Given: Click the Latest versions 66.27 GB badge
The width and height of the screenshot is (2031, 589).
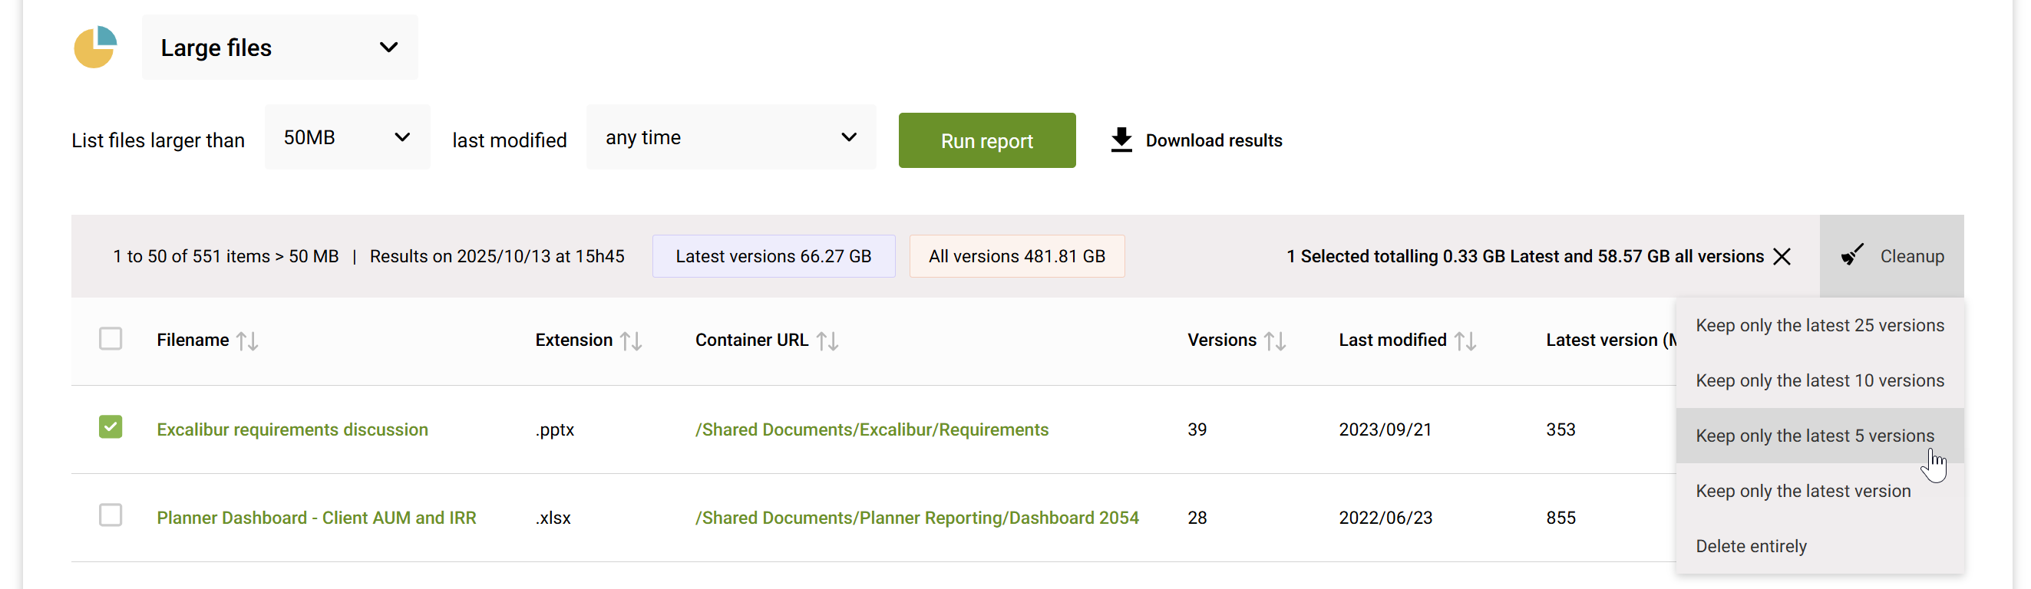Looking at the screenshot, I should (773, 257).
